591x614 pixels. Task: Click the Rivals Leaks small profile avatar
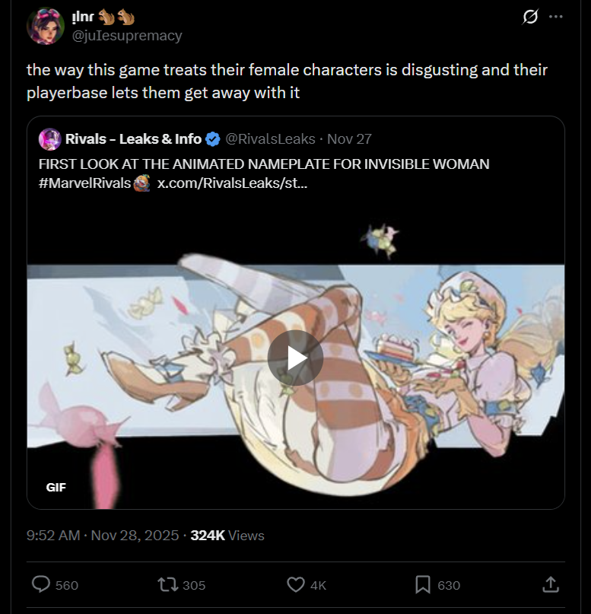tap(49, 139)
